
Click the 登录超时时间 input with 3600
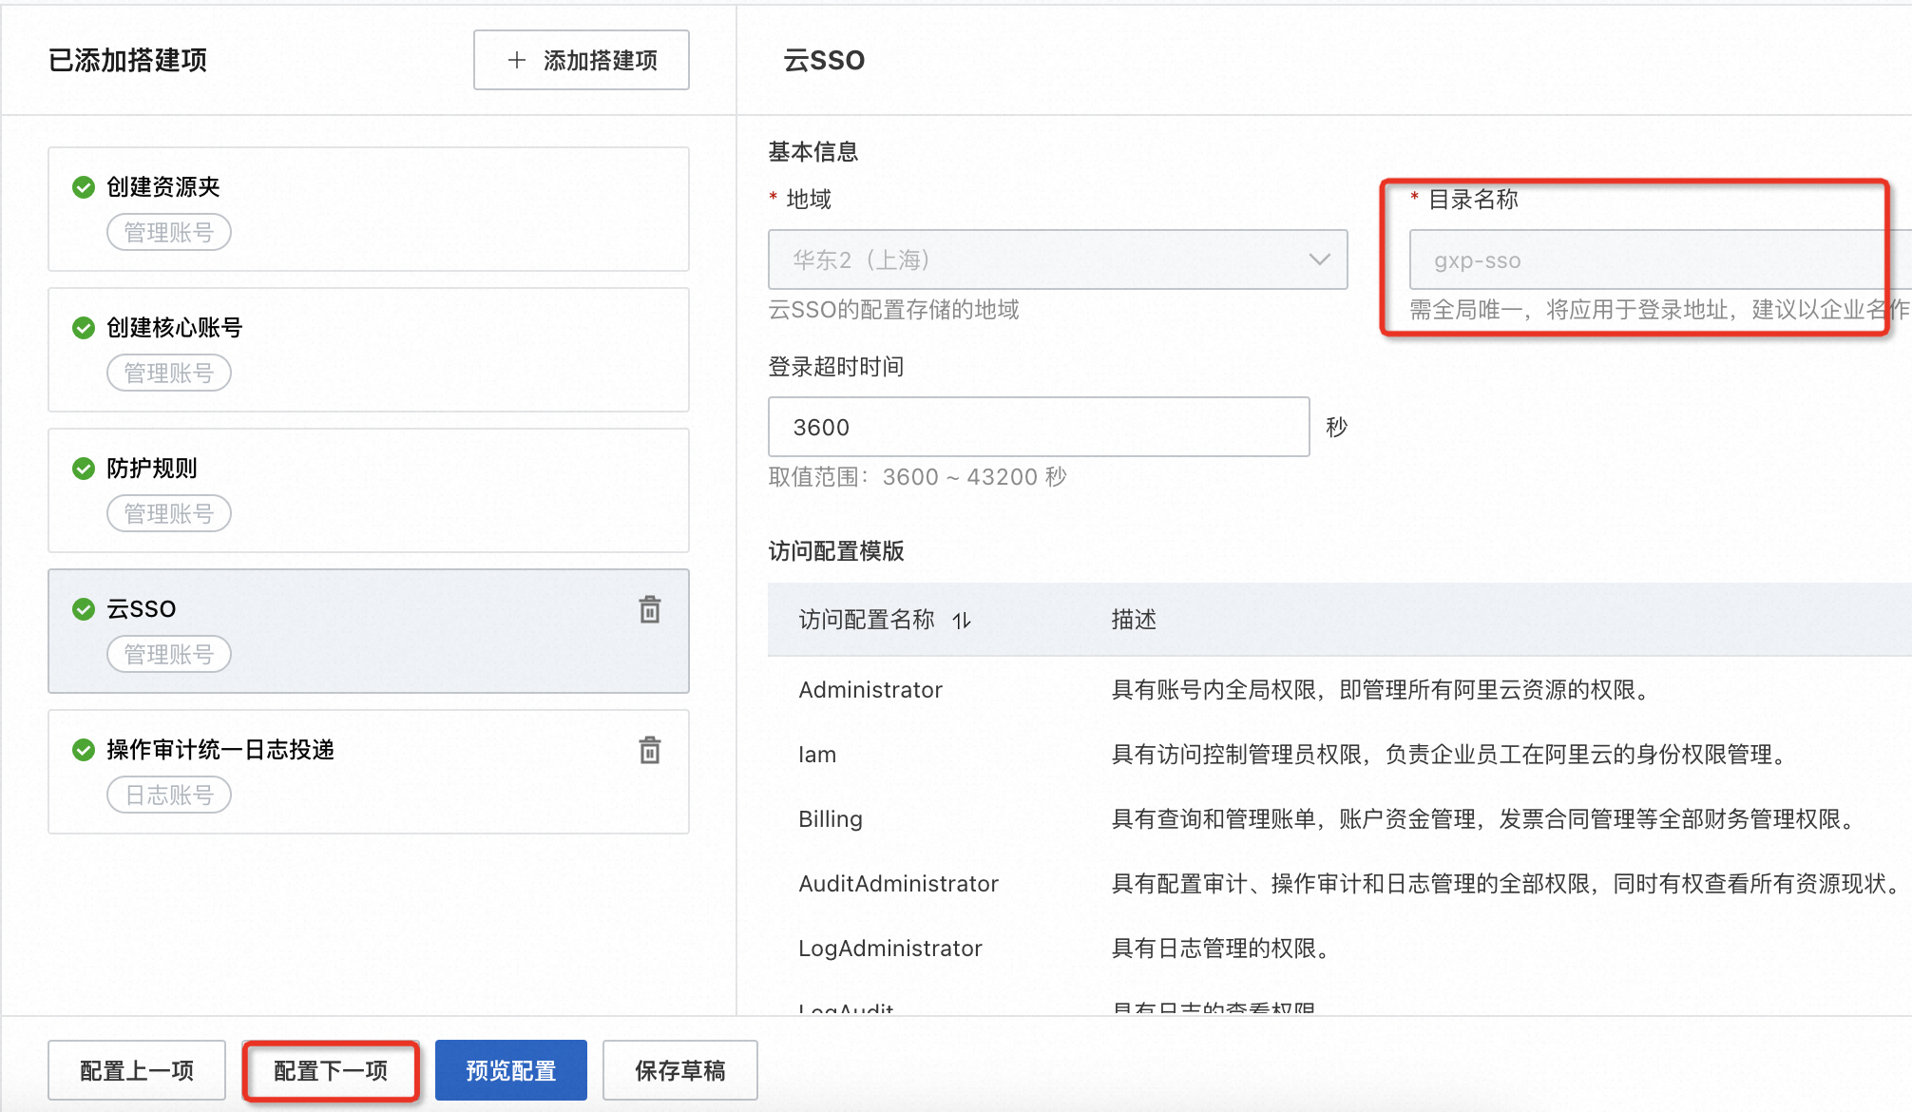(1038, 427)
